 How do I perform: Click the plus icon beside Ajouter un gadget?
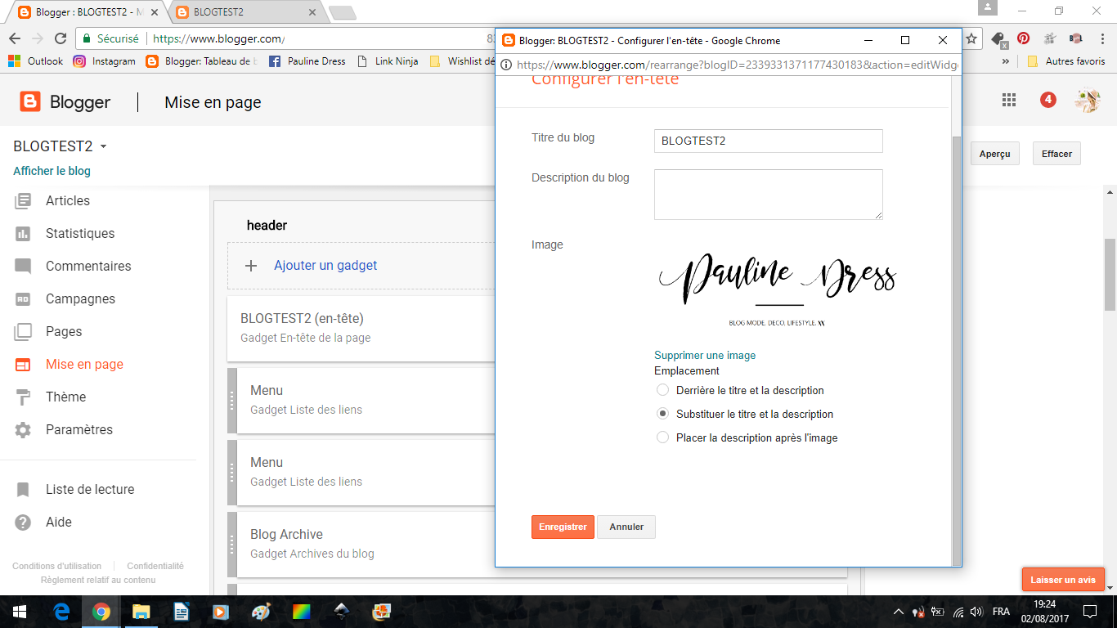coord(252,266)
